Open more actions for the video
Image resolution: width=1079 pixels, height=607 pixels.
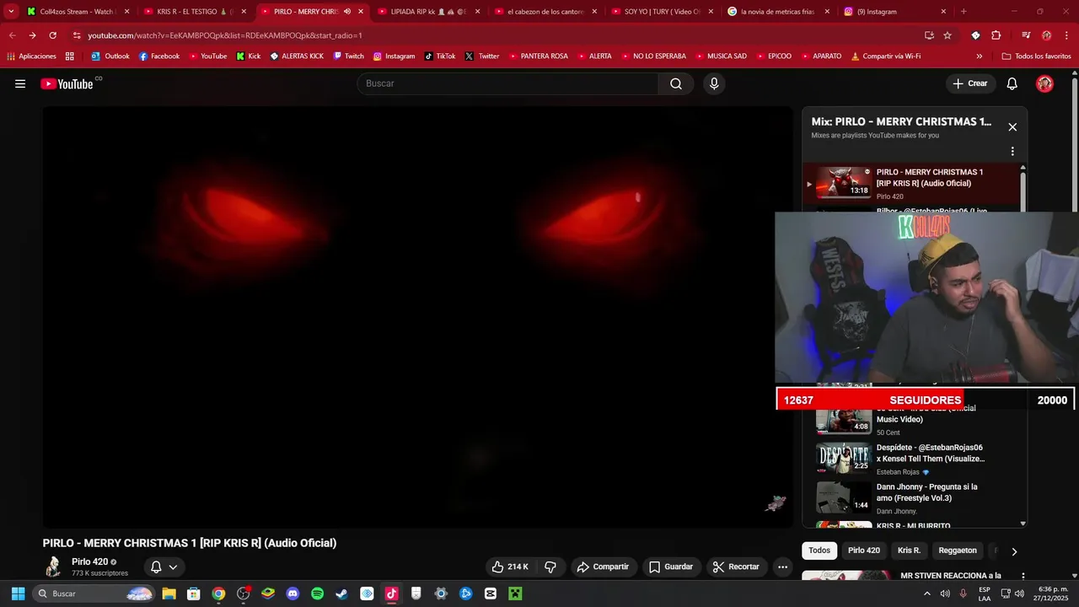[x=782, y=567]
